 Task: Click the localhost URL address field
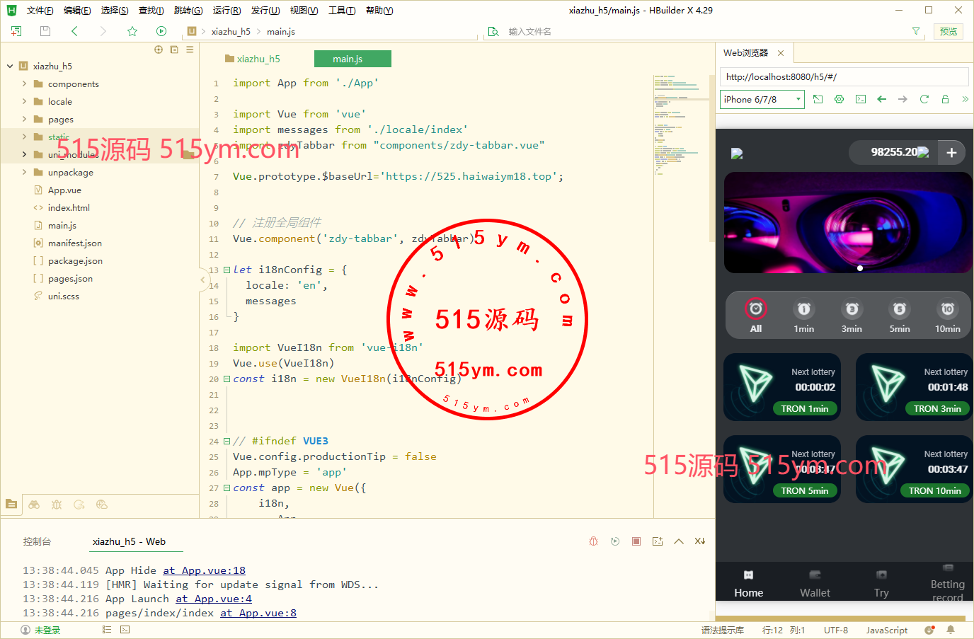coord(844,76)
